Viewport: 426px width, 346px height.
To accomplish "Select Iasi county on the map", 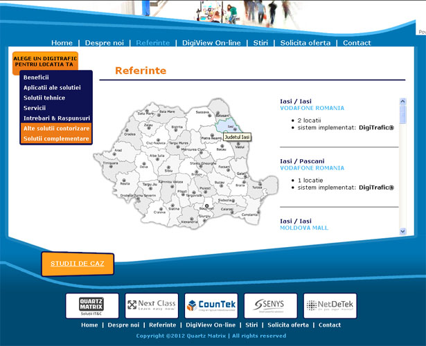I will click(227, 126).
